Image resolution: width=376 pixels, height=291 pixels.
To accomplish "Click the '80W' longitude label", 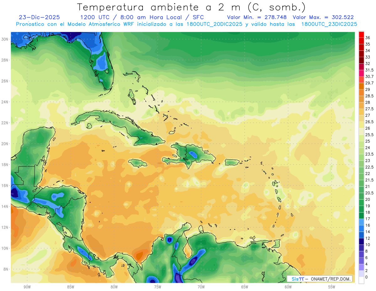I will click(114, 287).
